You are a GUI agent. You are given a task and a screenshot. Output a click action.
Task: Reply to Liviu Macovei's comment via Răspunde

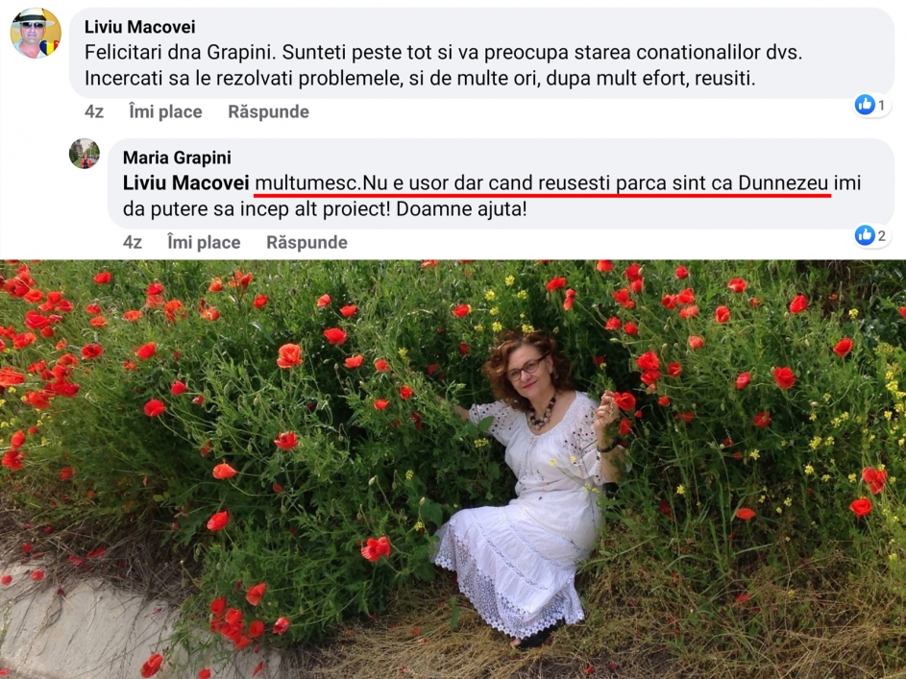coord(268,111)
